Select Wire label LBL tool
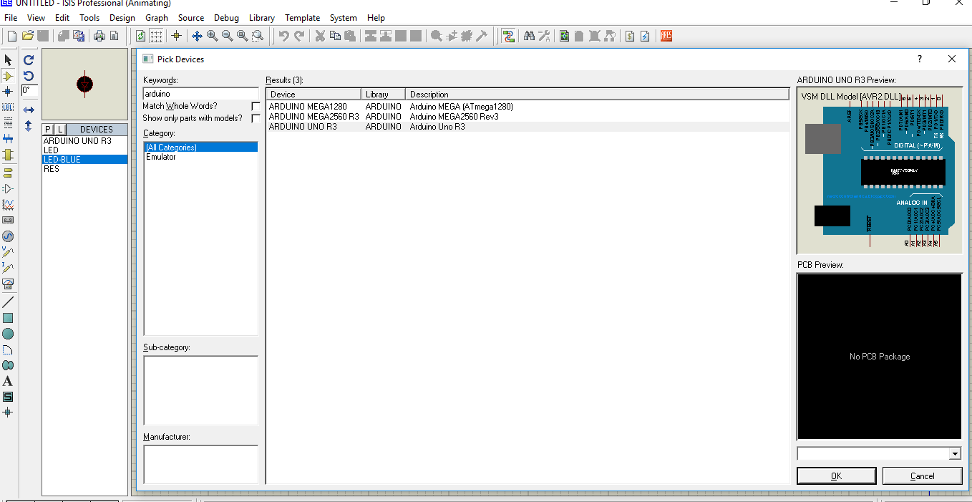Image resolution: width=972 pixels, height=502 pixels. pos(8,107)
